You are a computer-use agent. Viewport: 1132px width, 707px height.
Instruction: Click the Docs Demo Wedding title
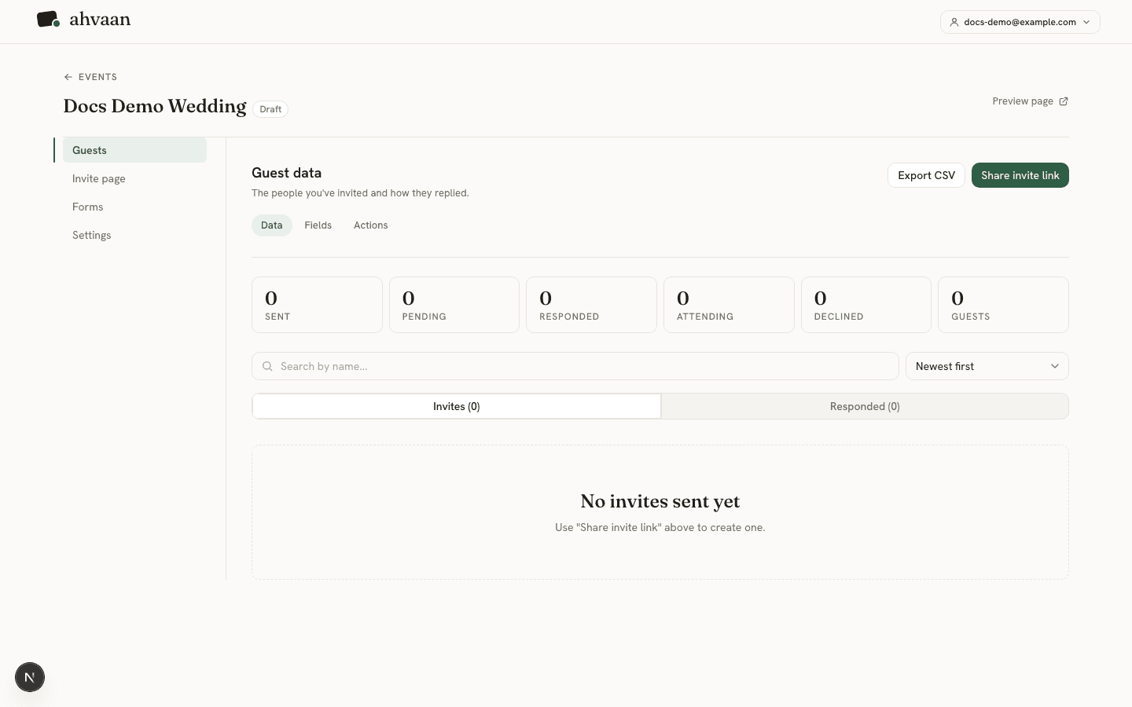155,106
